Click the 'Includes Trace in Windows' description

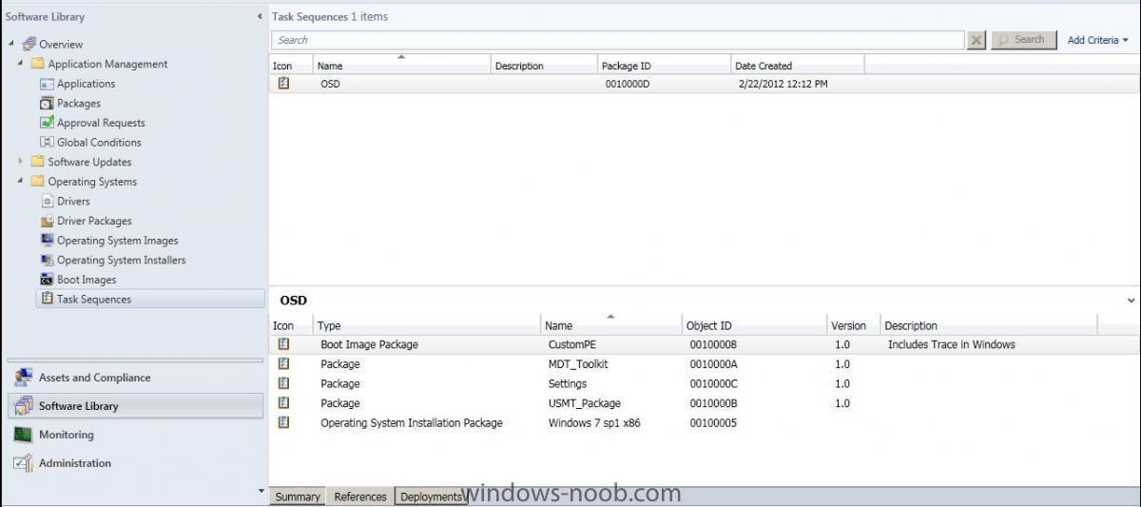click(x=951, y=344)
